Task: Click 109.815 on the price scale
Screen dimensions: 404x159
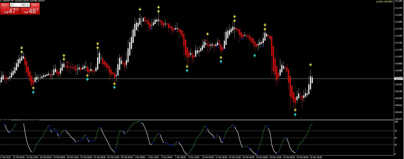Action: click(x=399, y=105)
